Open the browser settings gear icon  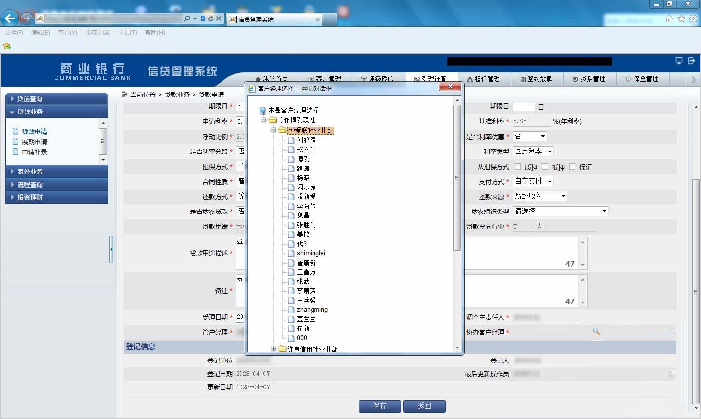(x=693, y=19)
